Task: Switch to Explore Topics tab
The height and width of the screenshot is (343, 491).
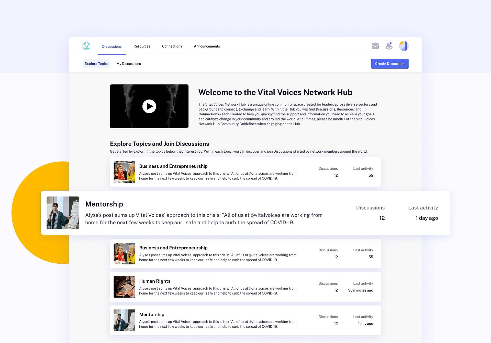Action: pos(96,64)
